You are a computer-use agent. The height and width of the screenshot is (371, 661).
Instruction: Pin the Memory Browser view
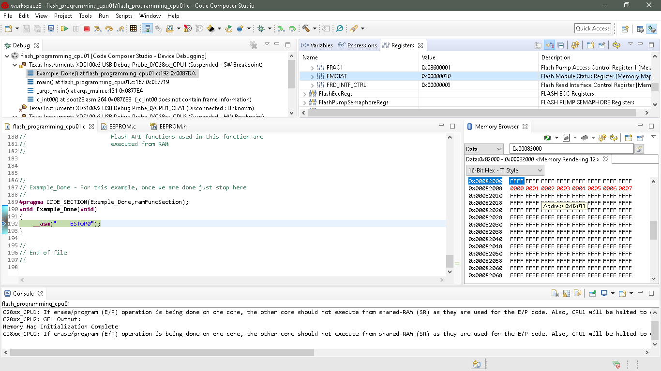pyautogui.click(x=640, y=138)
